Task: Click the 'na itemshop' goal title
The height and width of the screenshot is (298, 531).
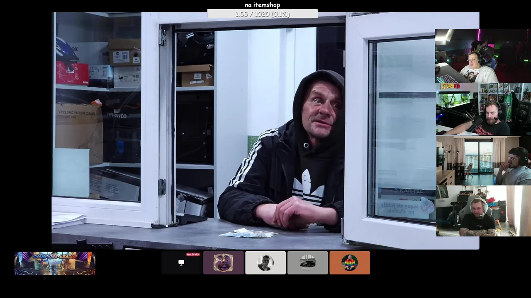Action: pyautogui.click(x=262, y=5)
